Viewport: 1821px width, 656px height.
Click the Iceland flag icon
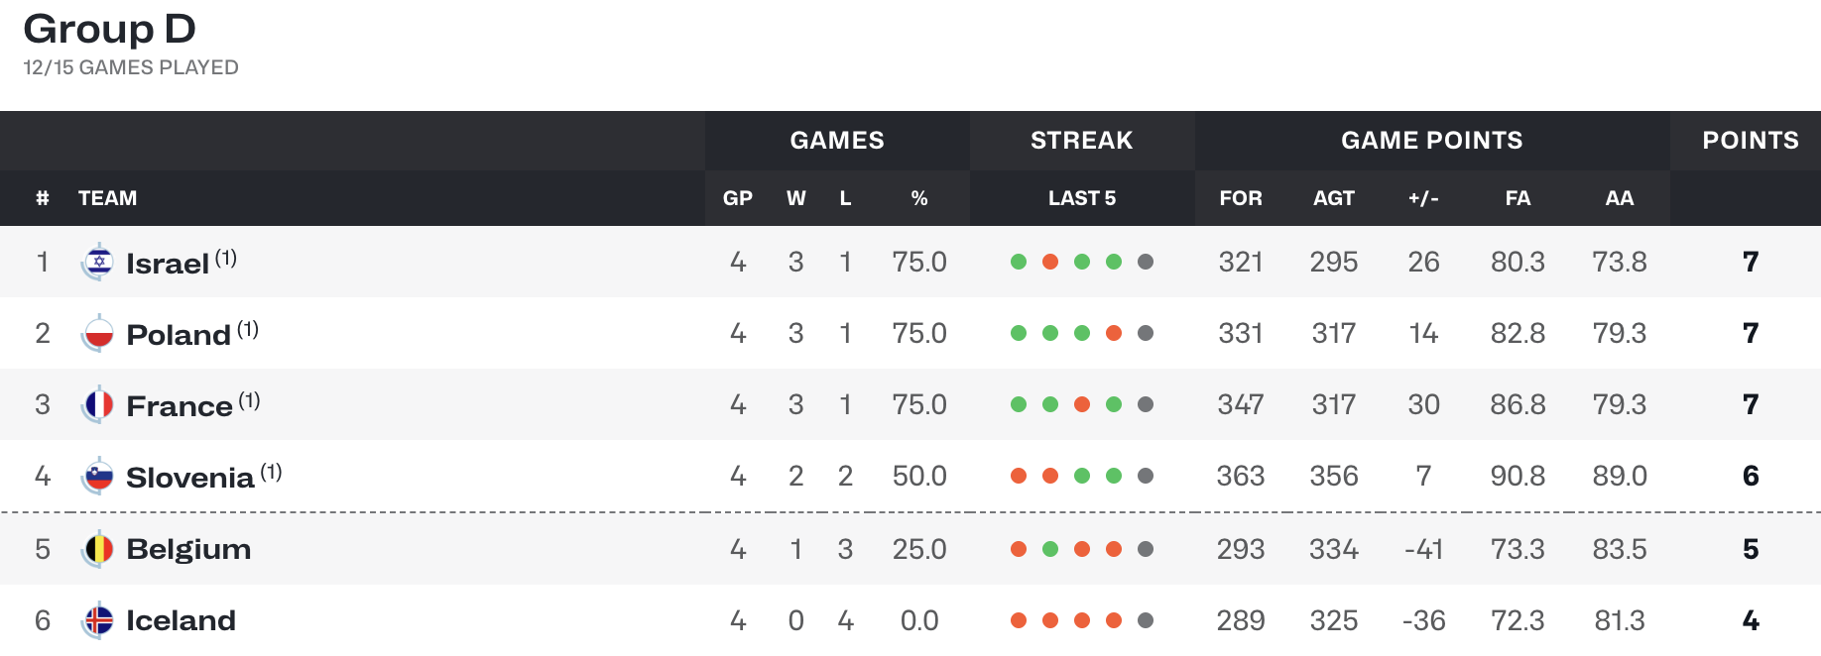click(x=97, y=620)
